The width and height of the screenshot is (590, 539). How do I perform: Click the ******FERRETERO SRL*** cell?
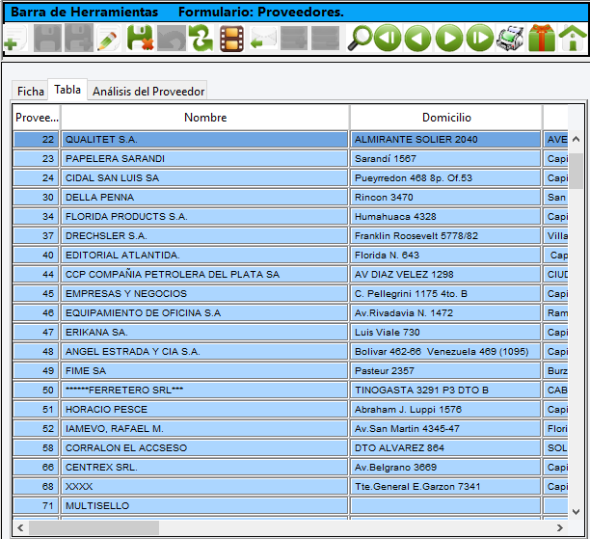pos(204,390)
